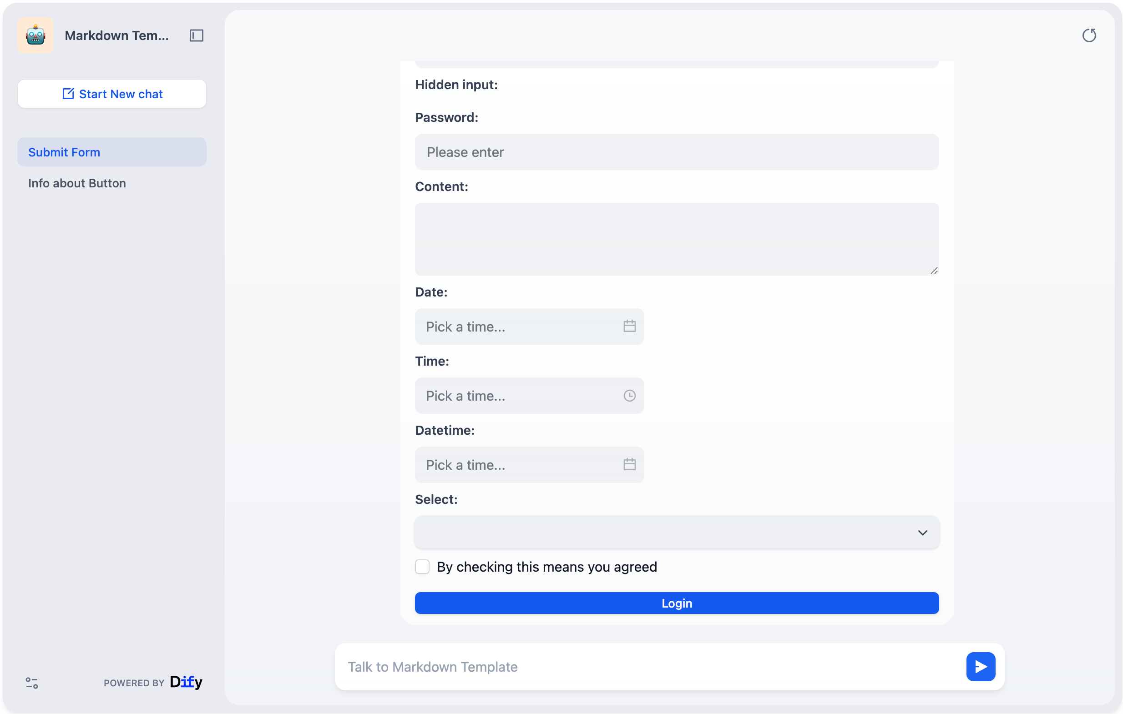Open the Date field calendar icon
Screen dimensions: 1123x714
(x=629, y=326)
